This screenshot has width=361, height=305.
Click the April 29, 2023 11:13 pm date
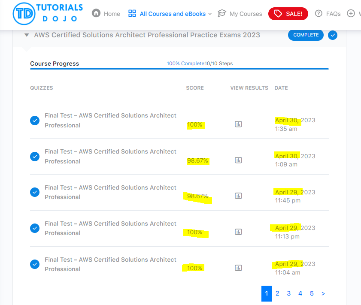coord(295,232)
